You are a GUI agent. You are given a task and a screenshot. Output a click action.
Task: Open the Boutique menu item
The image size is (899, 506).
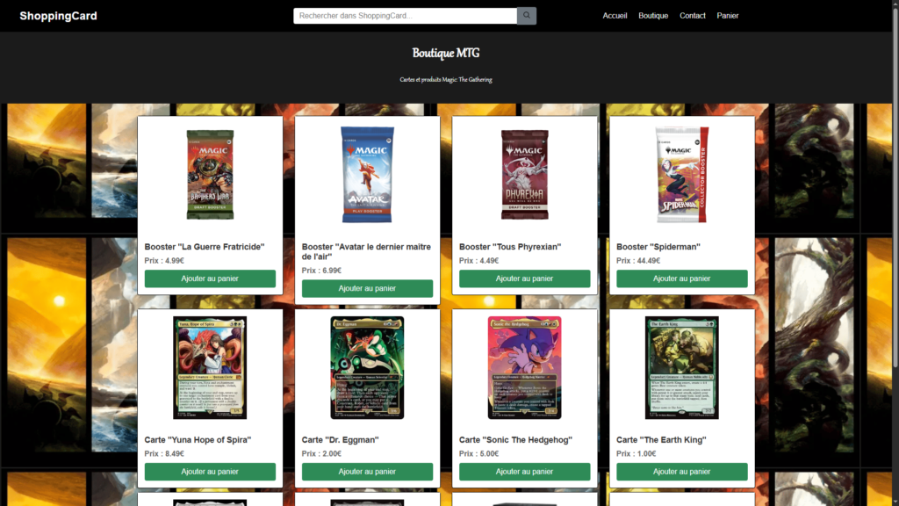click(653, 16)
